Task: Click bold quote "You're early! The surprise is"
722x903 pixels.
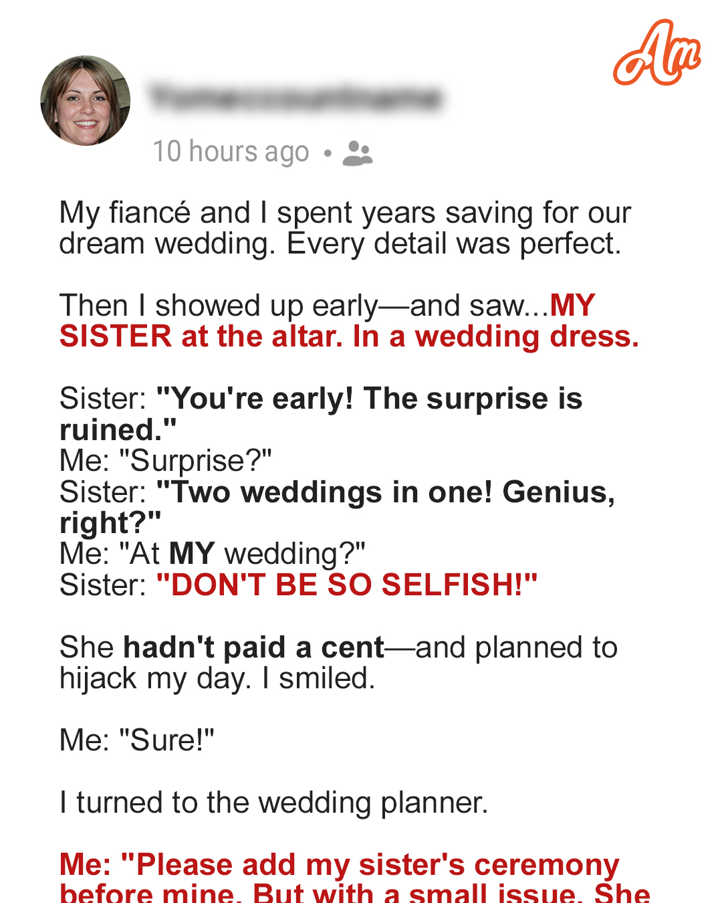Action: click(x=369, y=399)
